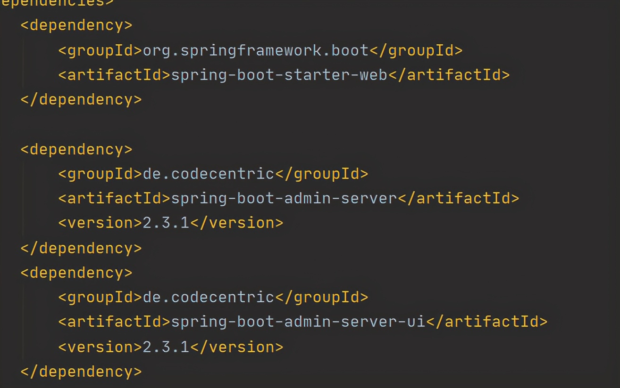This screenshot has height=388, width=620.
Task: Click the last closing dependency tag
Action: pos(81,372)
